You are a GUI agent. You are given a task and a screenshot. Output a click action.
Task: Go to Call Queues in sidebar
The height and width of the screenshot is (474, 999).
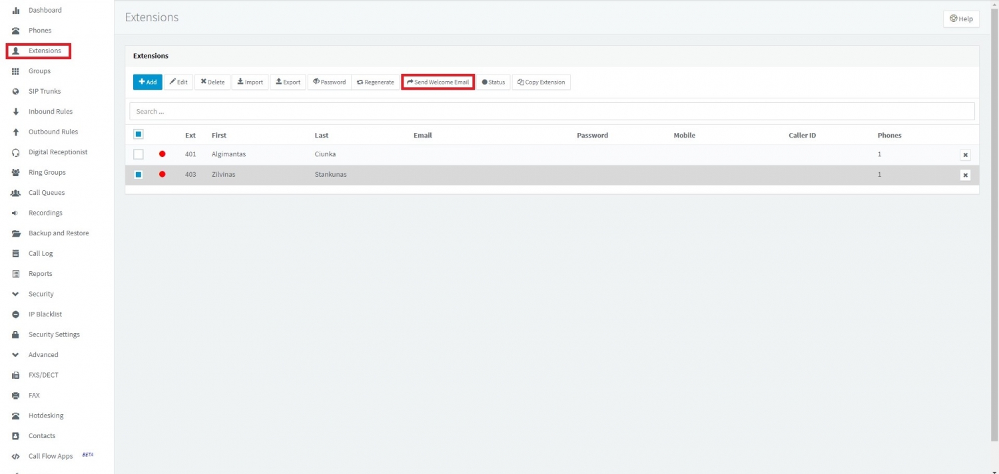tap(47, 193)
